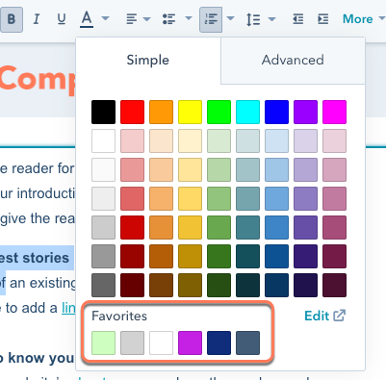The width and height of the screenshot is (386, 380).
Task: Choose the navy blue swatch in Favorites
Action: [219, 343]
